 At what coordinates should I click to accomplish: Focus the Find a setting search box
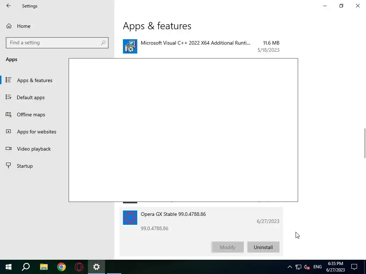click(57, 43)
